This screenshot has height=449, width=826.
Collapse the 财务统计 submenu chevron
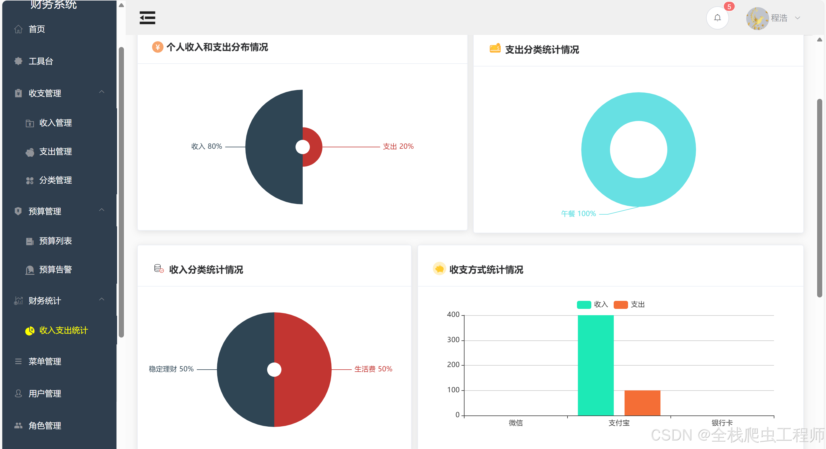(102, 300)
